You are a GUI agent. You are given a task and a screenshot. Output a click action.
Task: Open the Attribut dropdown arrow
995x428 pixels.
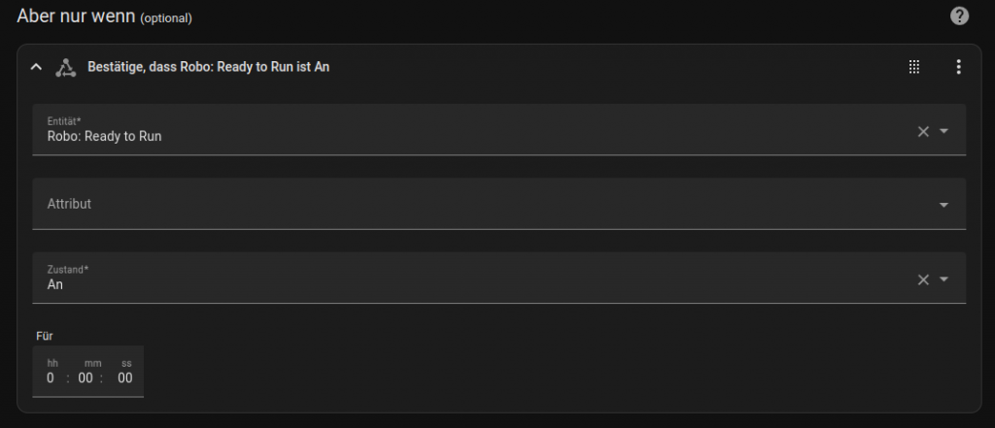pyautogui.click(x=944, y=205)
